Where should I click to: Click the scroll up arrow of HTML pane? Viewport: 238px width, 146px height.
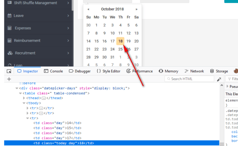point(222,85)
